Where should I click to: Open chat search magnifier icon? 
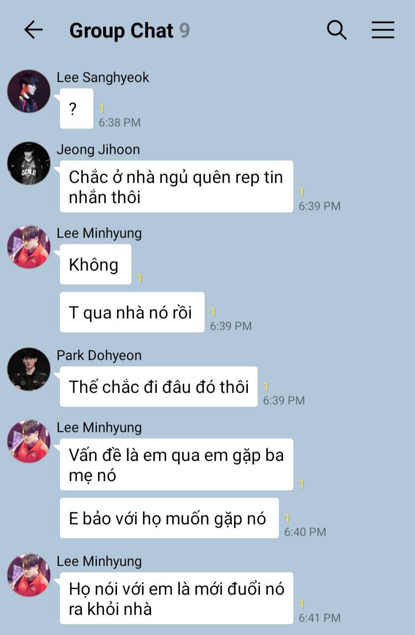point(337,30)
